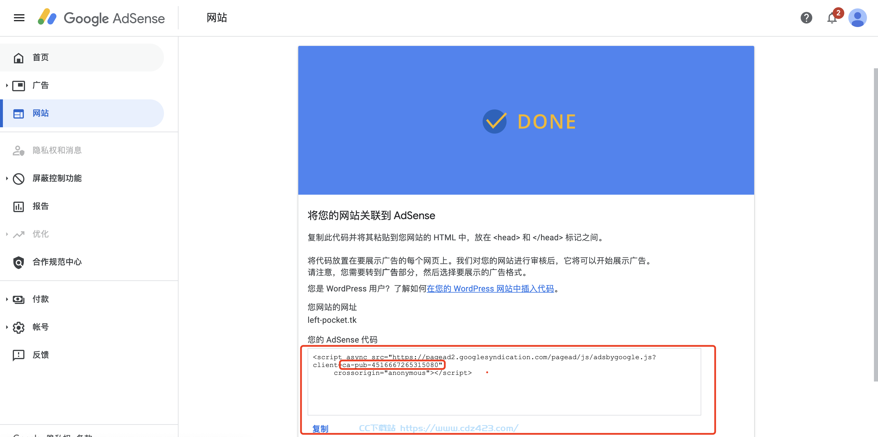Screen dimensions: 878x437
Task: Open 帐号 in sidebar
Action: coord(82,327)
